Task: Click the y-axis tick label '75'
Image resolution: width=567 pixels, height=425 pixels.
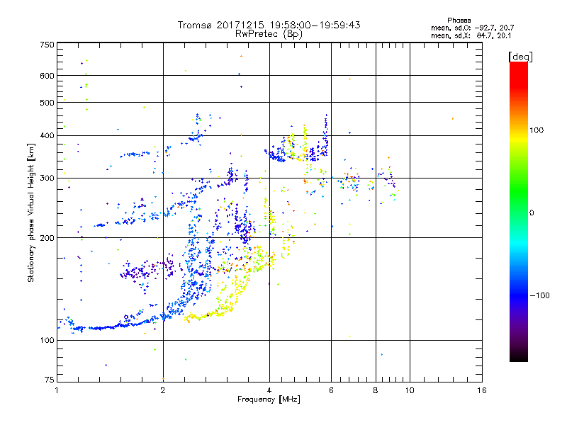Action: 50,380
